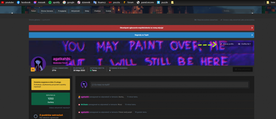Open the Chatbox navigation item

click(x=97, y=11)
